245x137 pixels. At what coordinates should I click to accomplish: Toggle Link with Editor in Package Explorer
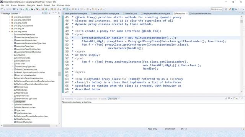click(x=46, y=13)
